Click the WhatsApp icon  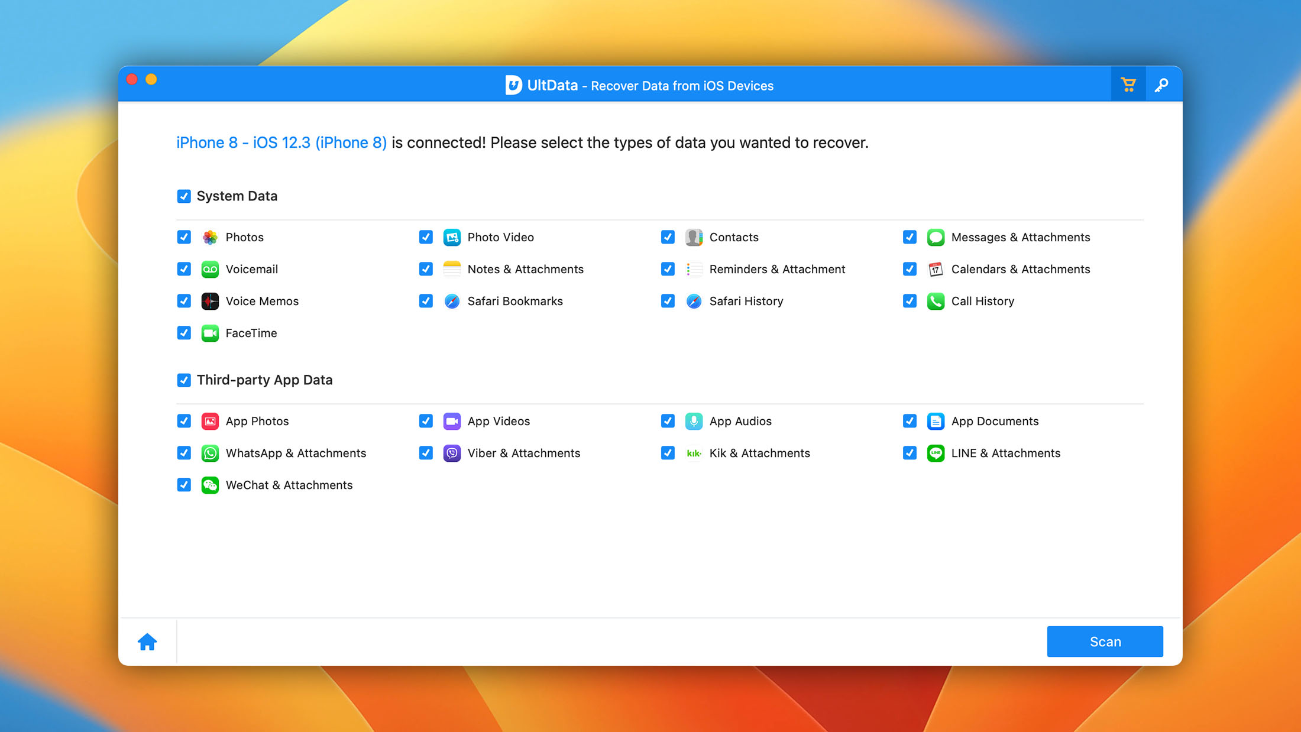(x=210, y=453)
